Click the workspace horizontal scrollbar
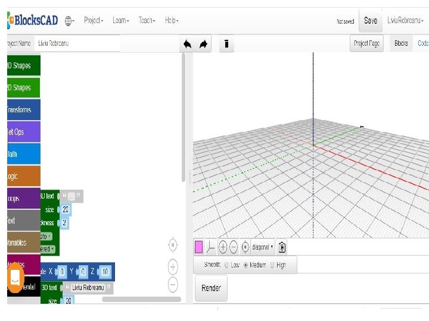The width and height of the screenshot is (429, 321). 141,299
